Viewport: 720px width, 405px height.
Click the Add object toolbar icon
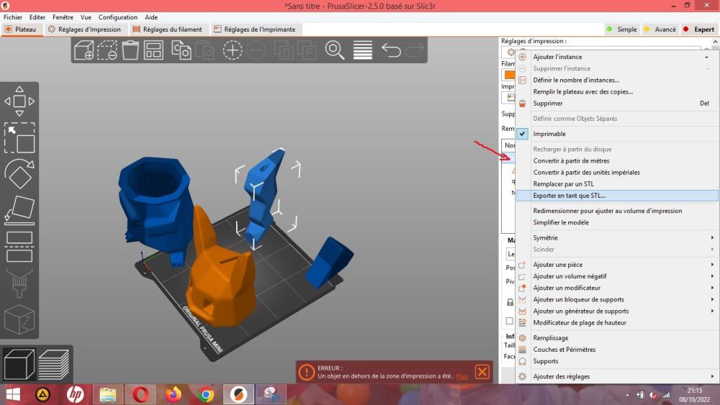click(84, 50)
